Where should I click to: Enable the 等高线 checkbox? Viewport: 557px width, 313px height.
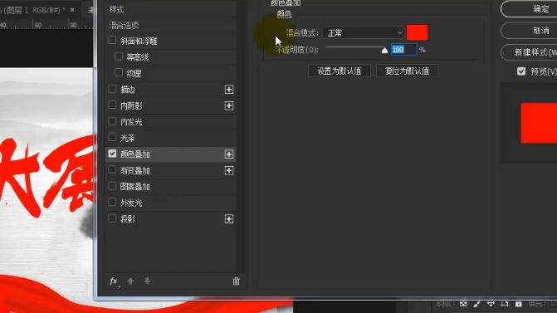119,56
